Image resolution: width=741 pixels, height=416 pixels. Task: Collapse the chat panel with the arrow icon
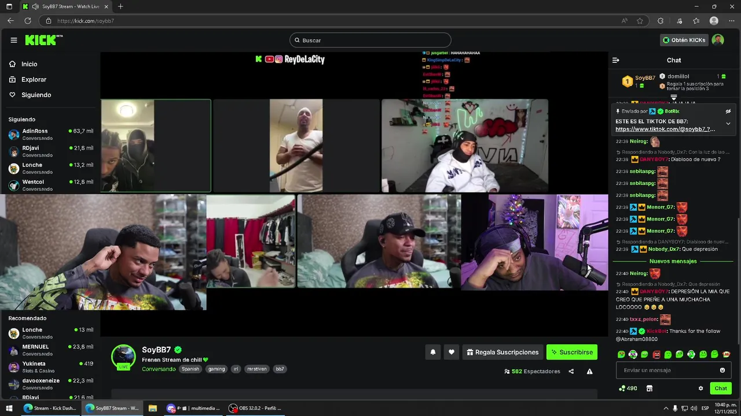coord(616,60)
